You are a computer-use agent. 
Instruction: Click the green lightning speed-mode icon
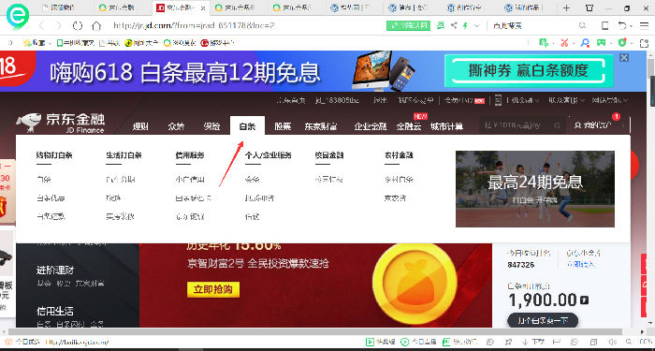pos(465,26)
